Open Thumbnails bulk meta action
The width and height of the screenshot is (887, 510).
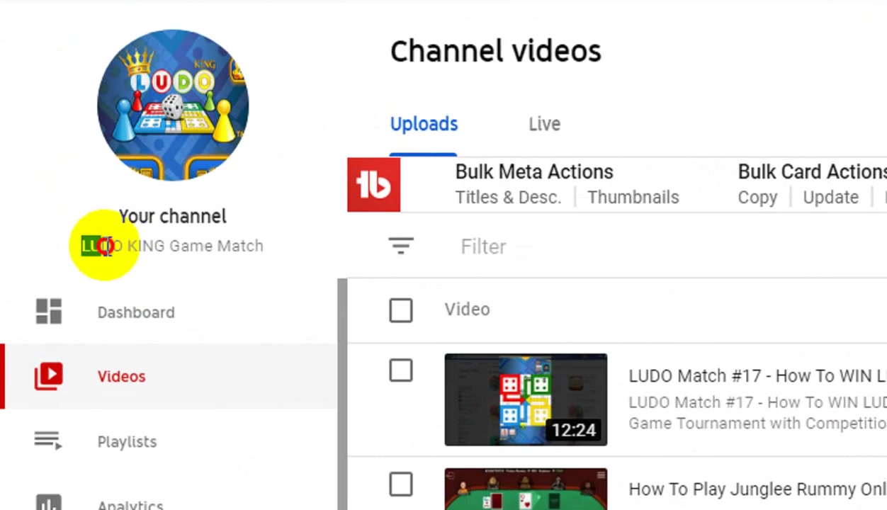(633, 198)
